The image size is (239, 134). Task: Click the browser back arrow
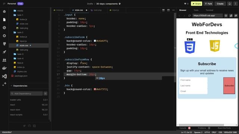[x=179, y=16]
